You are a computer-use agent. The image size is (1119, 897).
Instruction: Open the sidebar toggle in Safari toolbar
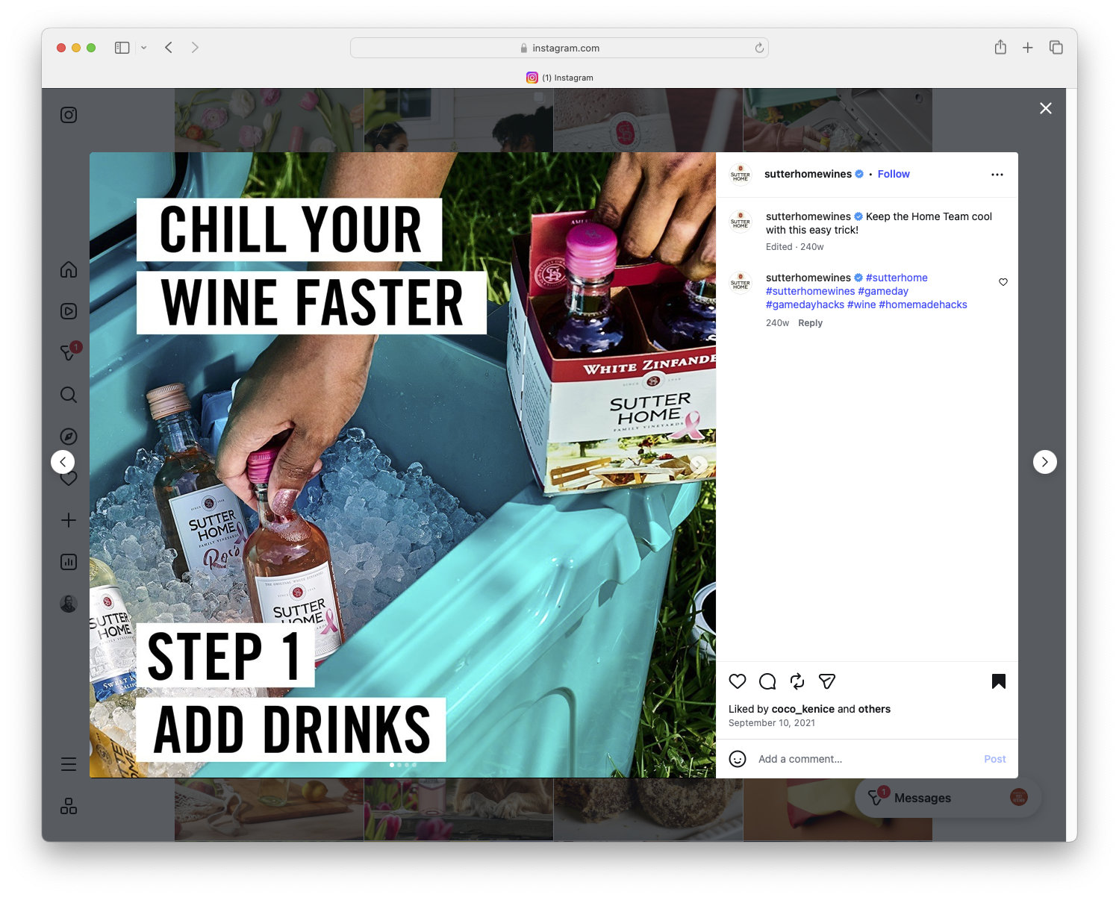tap(120, 47)
